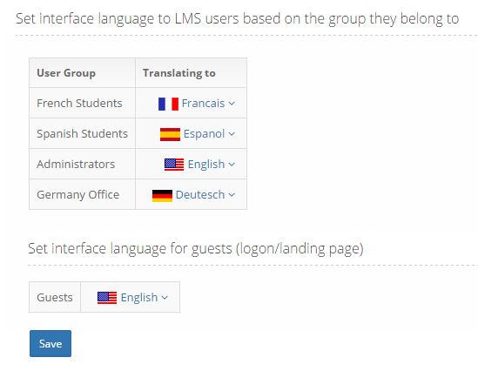Select the Administrators group cell
This screenshot has width=478, height=371.
coord(83,164)
